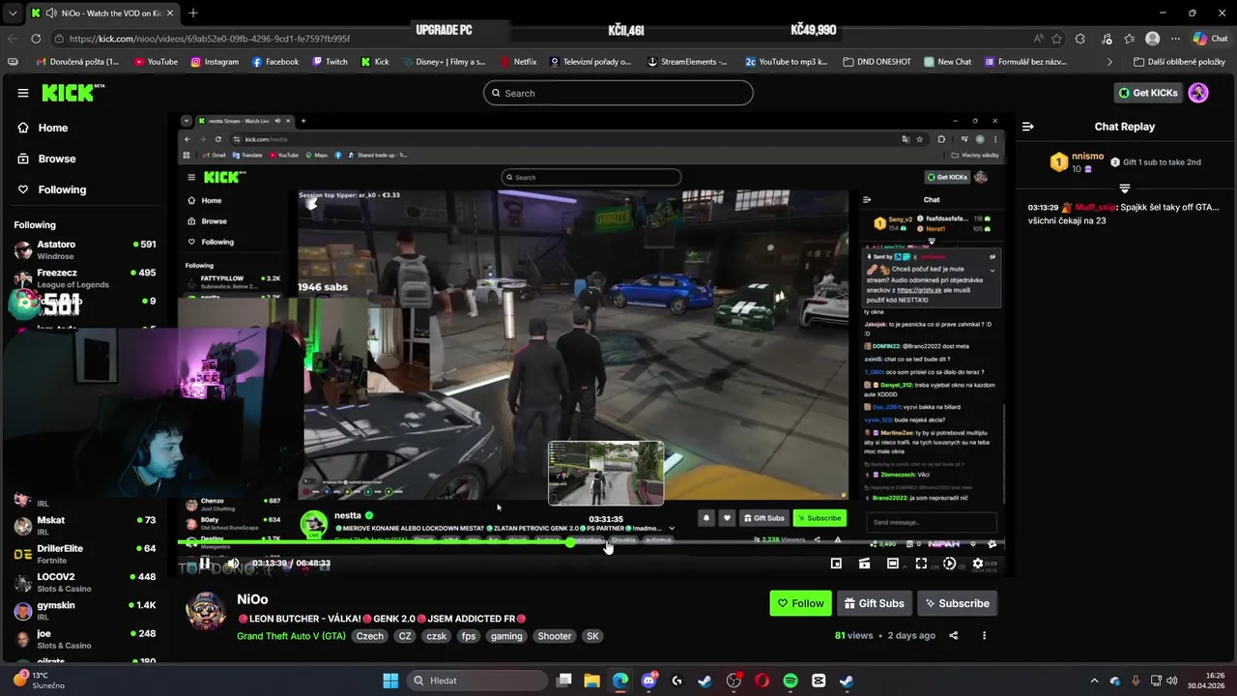Open user avatar menu in Kick header
The height and width of the screenshot is (696, 1237).
1198,93
